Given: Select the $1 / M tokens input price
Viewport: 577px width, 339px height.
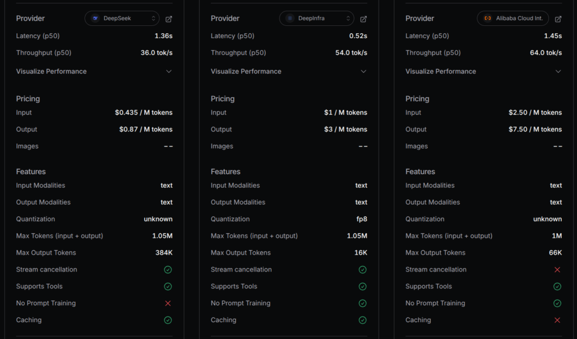Looking at the screenshot, I should [x=345, y=113].
